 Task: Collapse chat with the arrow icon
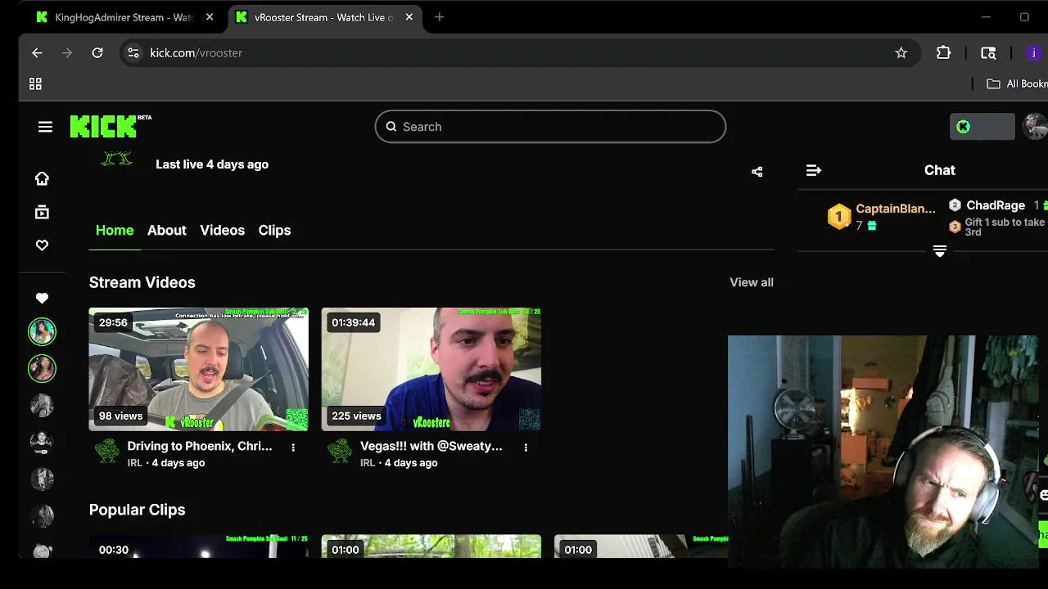pyautogui.click(x=813, y=170)
